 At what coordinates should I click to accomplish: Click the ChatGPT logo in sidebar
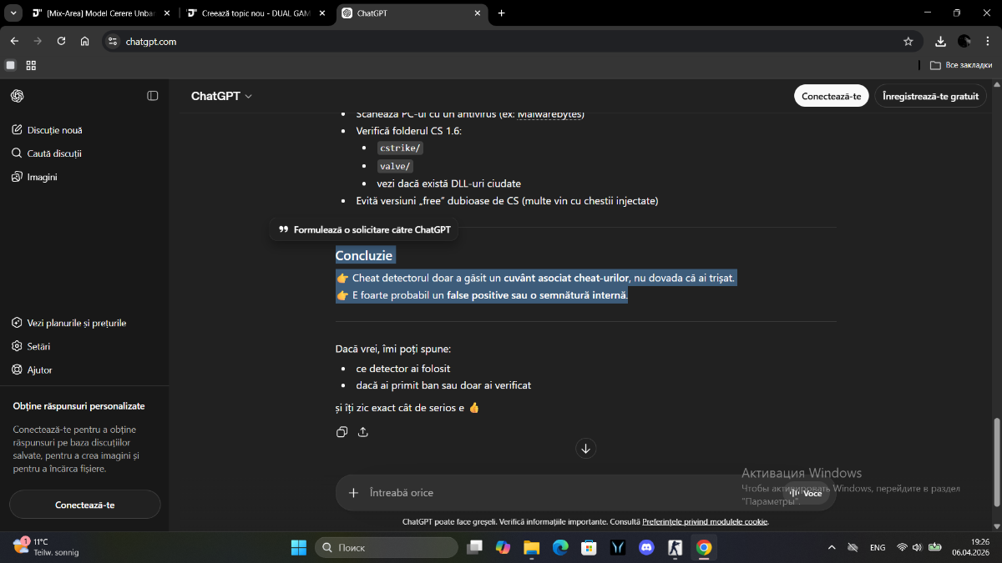17,96
